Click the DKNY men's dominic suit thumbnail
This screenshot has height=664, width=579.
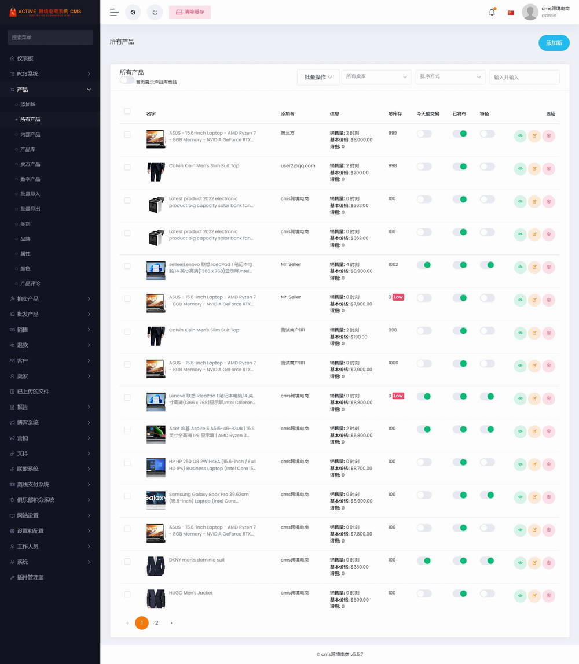(156, 566)
